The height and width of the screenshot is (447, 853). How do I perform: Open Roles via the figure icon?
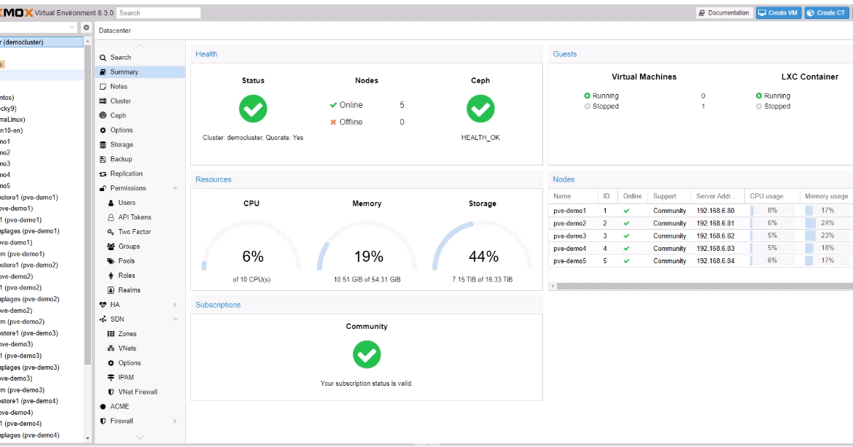(111, 276)
